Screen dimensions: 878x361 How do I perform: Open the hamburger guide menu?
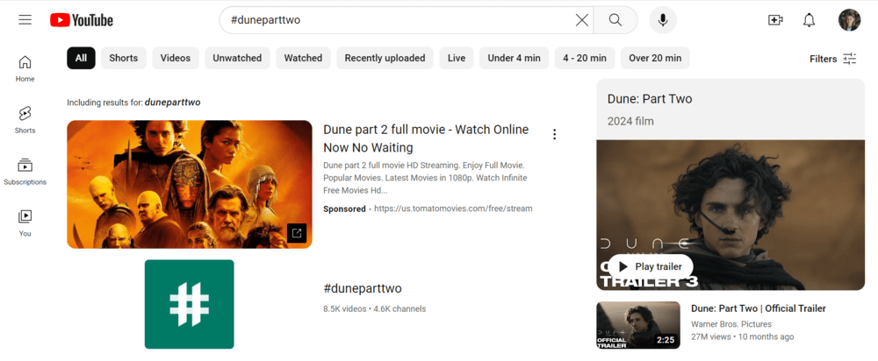click(25, 20)
